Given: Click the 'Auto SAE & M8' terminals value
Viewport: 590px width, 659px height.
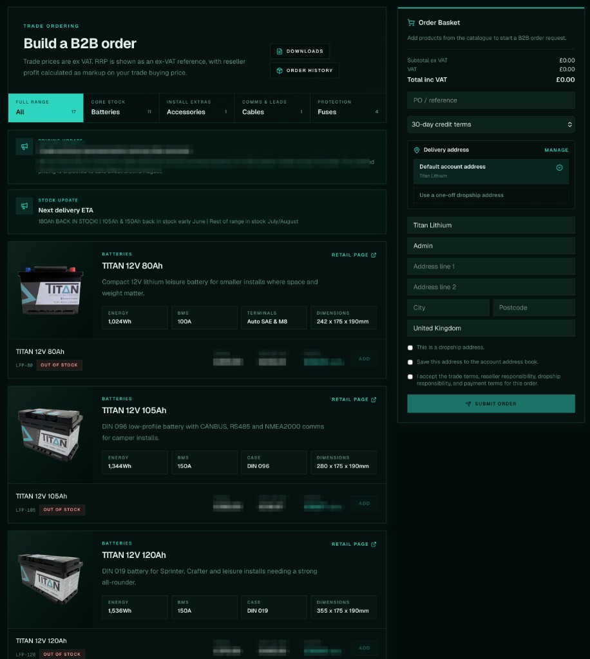Looking at the screenshot, I should [x=267, y=322].
